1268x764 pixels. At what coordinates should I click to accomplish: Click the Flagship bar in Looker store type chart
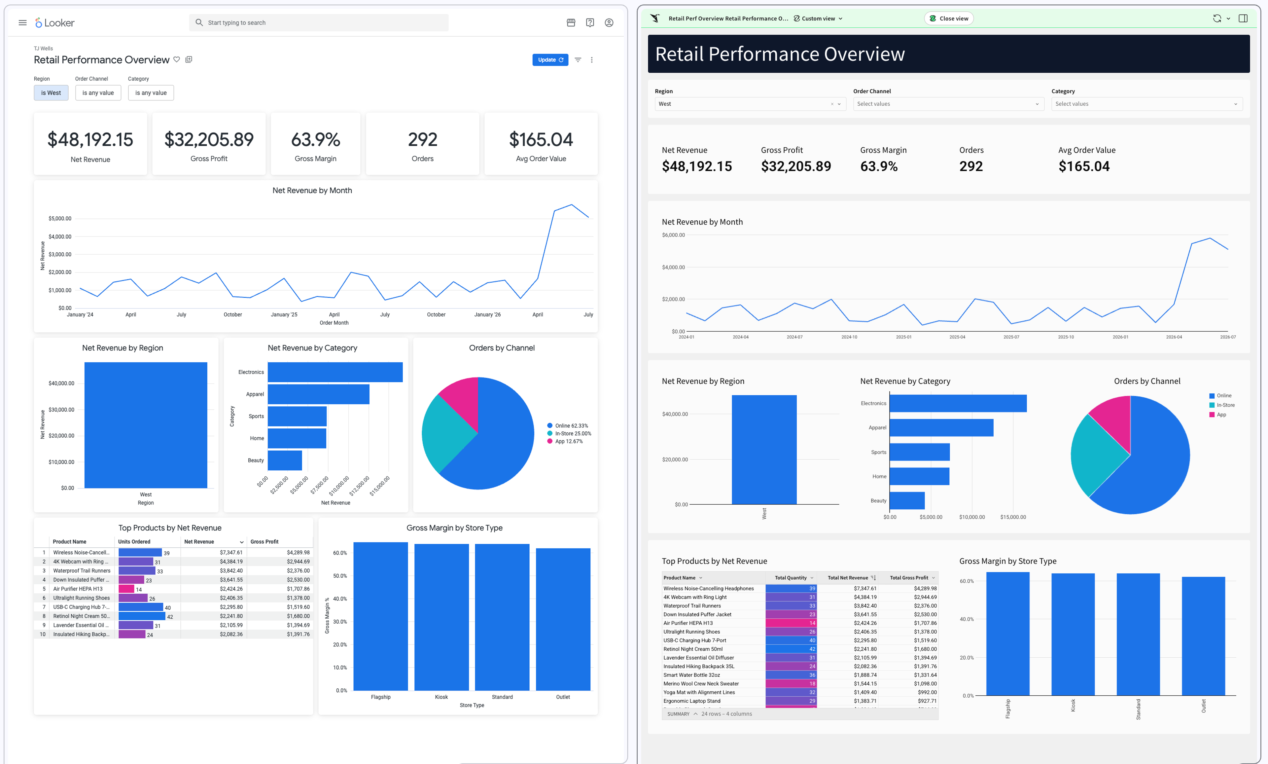(380, 616)
